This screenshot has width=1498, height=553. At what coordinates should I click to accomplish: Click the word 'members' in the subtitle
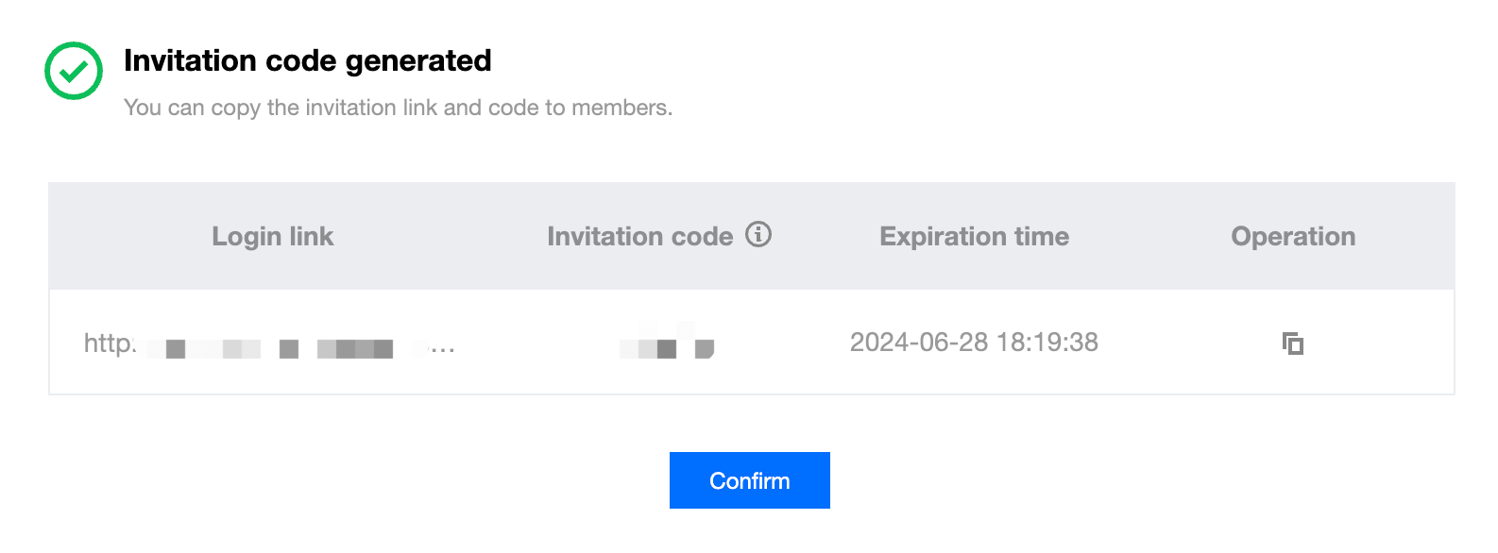click(619, 108)
